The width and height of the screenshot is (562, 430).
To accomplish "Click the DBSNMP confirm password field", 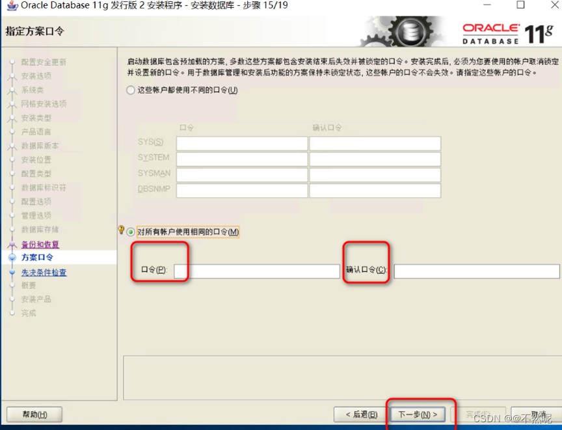I will 375,191.
